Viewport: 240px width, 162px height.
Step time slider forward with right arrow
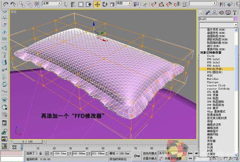point(44,141)
